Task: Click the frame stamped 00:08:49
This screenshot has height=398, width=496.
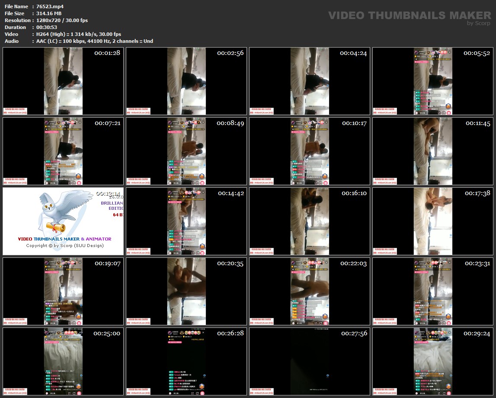Action: [186, 151]
